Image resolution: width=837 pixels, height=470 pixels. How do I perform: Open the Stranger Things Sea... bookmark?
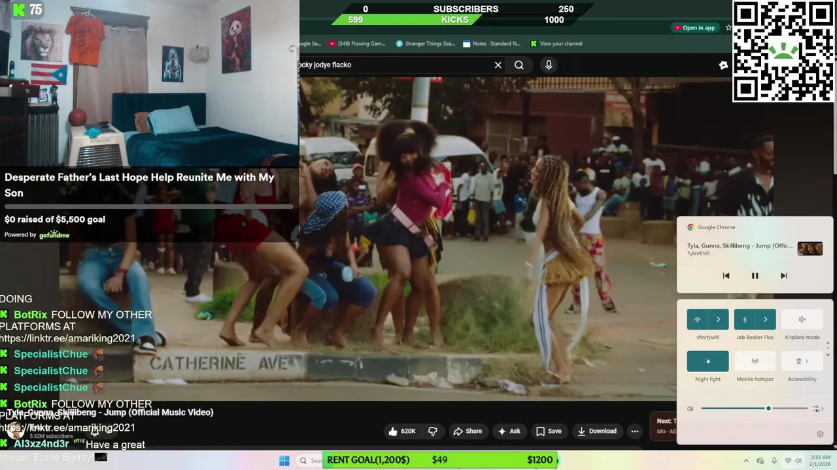(425, 44)
